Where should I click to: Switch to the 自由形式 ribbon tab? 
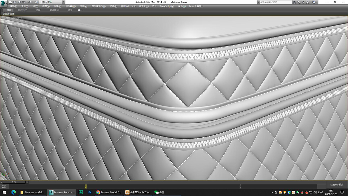tap(22, 10)
